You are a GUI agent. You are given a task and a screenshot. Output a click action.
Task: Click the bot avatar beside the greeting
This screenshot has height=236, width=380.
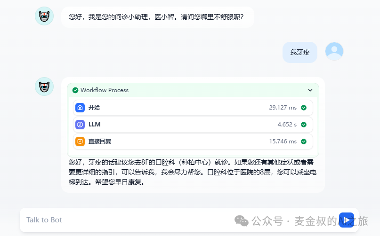click(x=44, y=16)
